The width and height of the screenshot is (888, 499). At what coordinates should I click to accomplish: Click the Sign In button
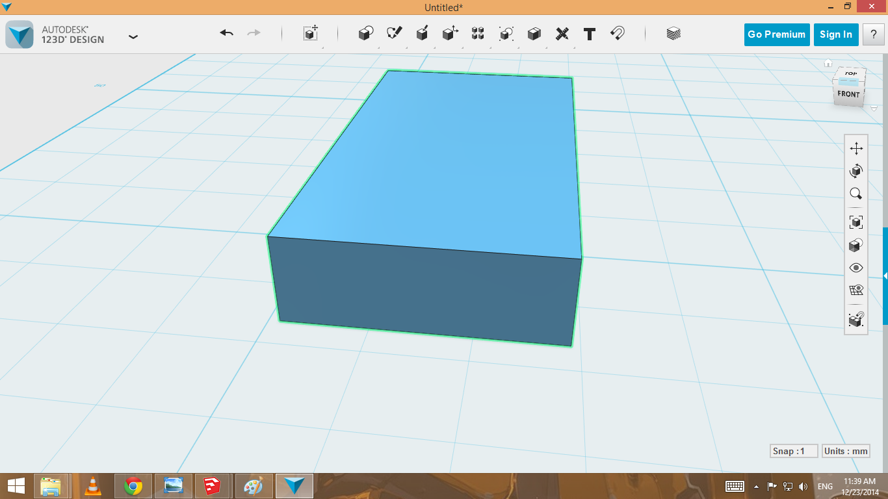836,34
